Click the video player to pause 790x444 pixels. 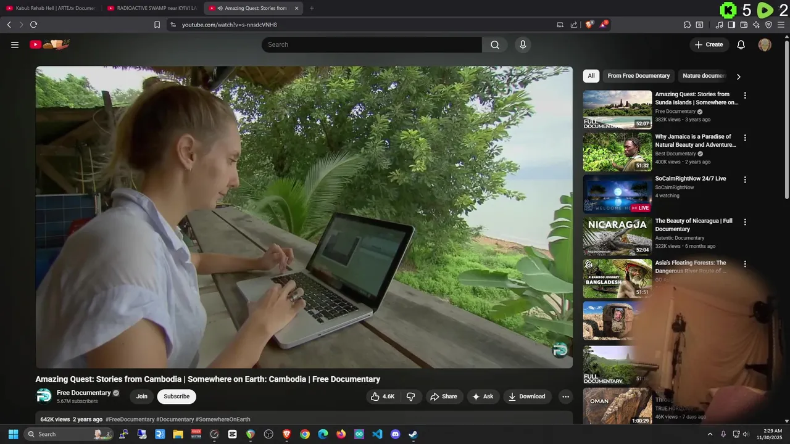[x=304, y=217]
